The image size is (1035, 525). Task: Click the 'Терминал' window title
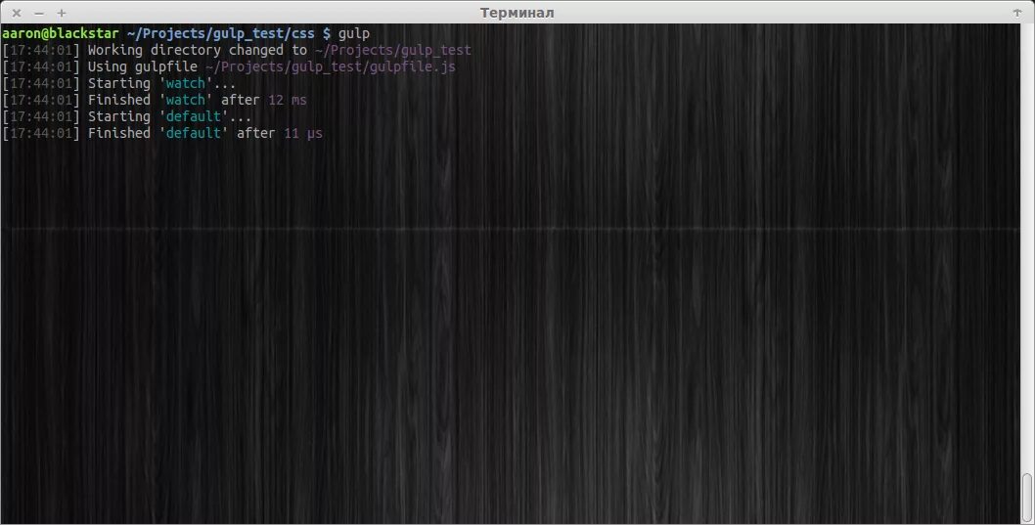pyautogui.click(x=517, y=13)
